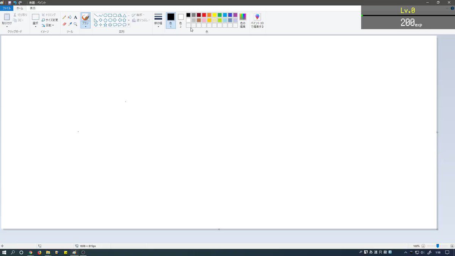The image size is (455, 256).
Task: Open the 貼り付け paste dropdown arrow
Action: [6, 27]
